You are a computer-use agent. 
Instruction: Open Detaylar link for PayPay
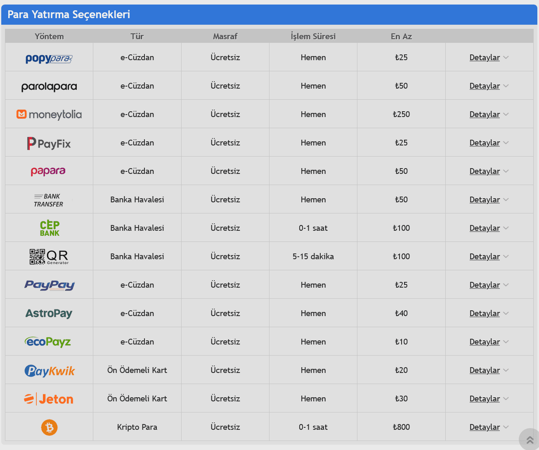pos(485,285)
